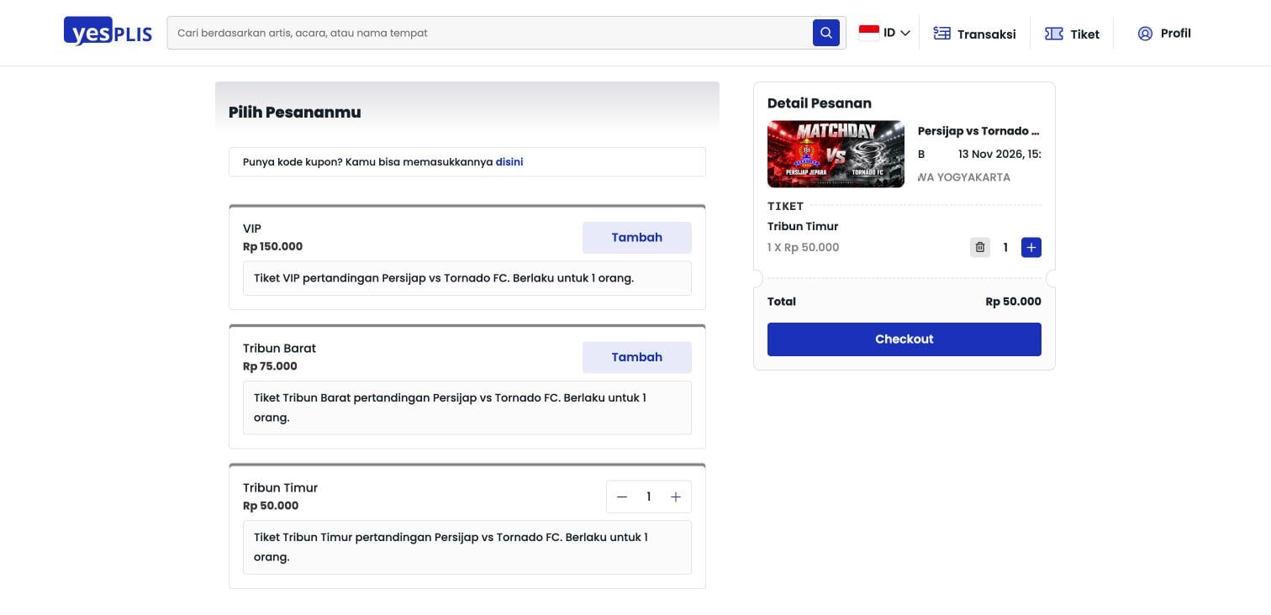The image size is (1271, 615).
Task: Add a Tribun Barat ticket with Tambah
Action: pos(637,357)
